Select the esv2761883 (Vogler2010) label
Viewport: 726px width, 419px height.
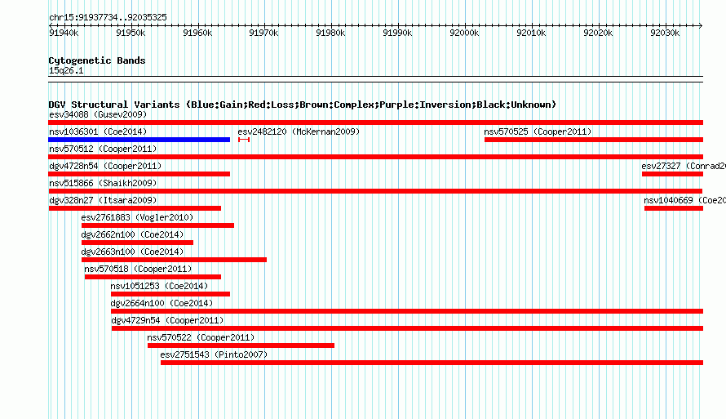tap(137, 217)
